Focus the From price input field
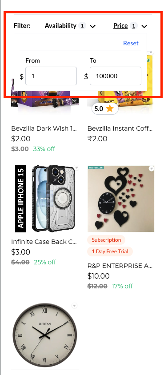 (x=51, y=76)
